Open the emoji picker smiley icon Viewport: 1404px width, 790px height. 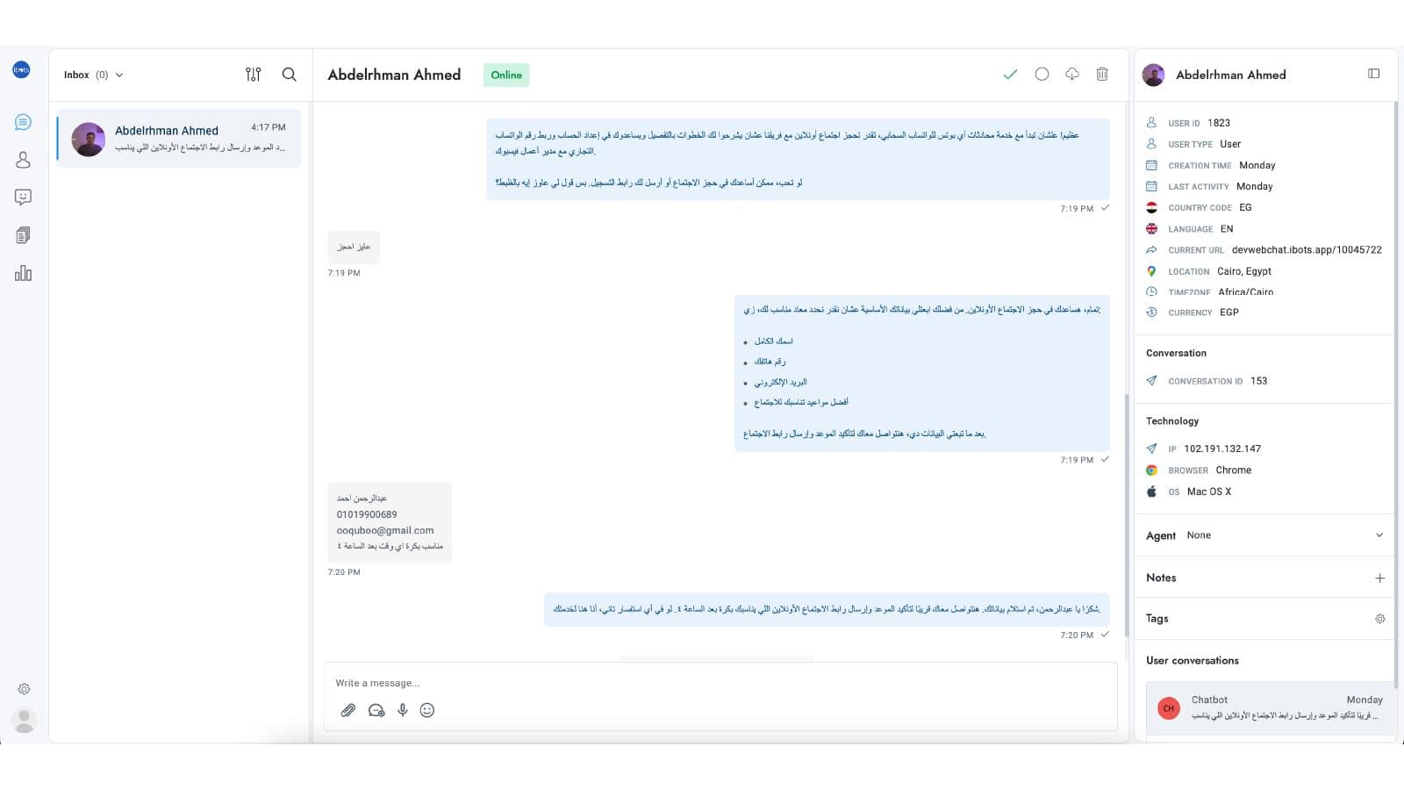tap(427, 710)
